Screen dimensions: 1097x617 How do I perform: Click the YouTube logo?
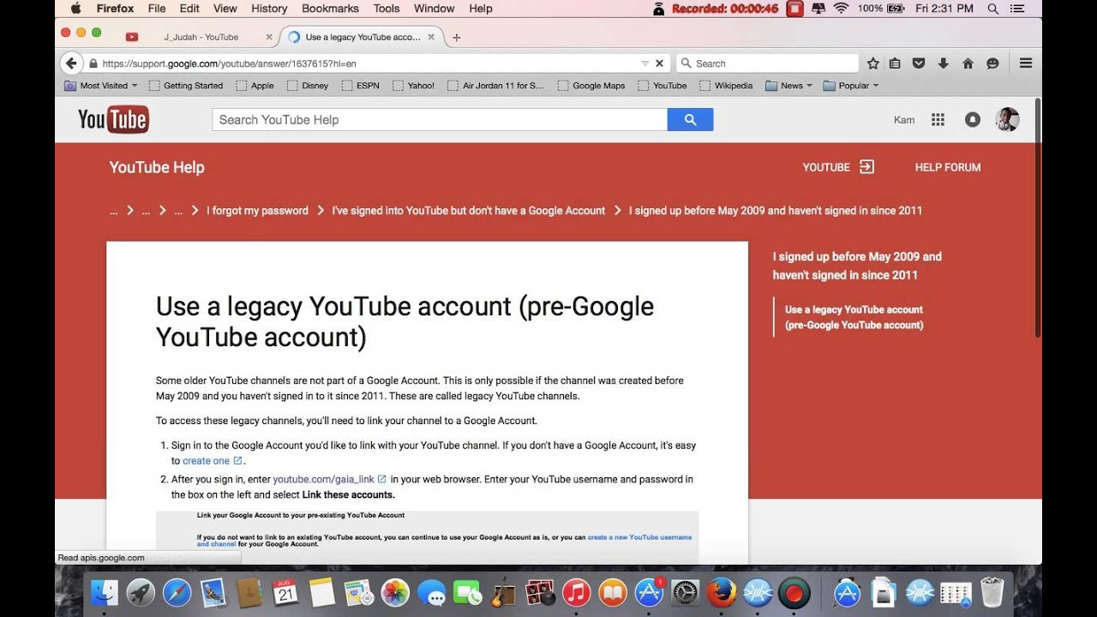pos(113,120)
